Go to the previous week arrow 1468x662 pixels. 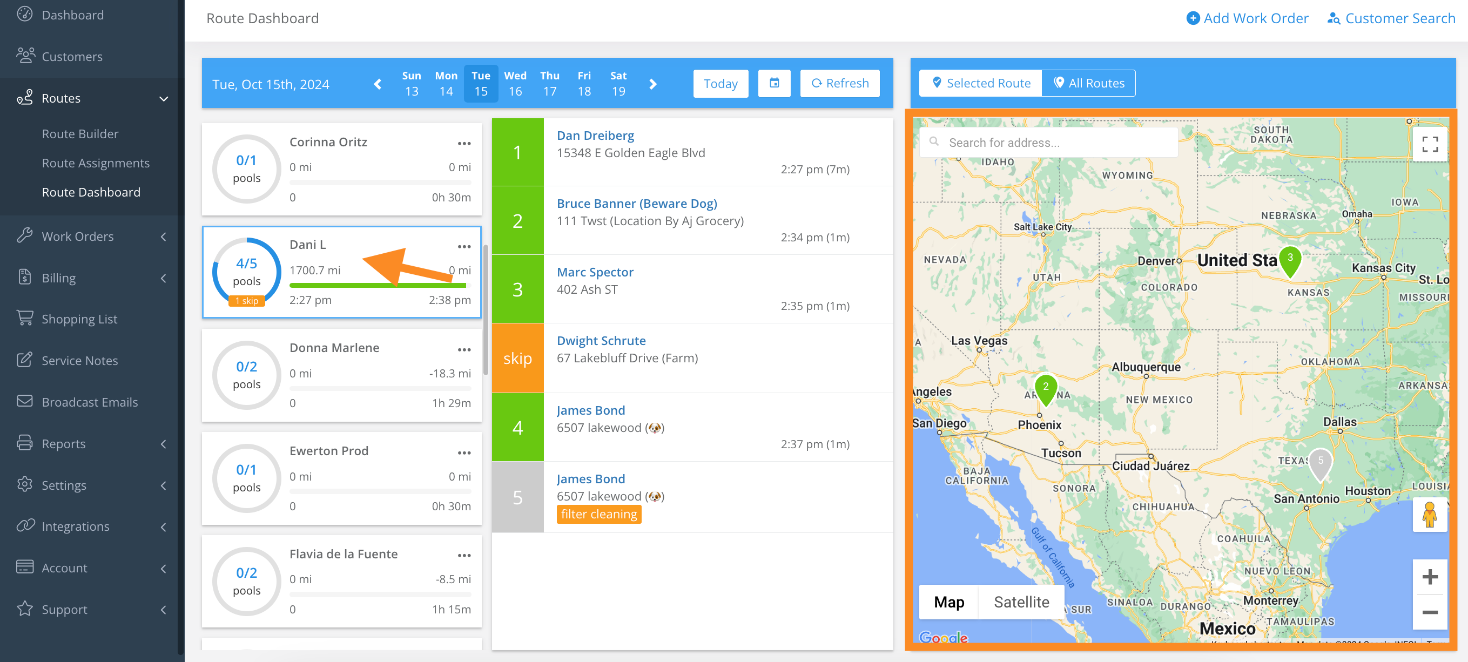click(377, 84)
